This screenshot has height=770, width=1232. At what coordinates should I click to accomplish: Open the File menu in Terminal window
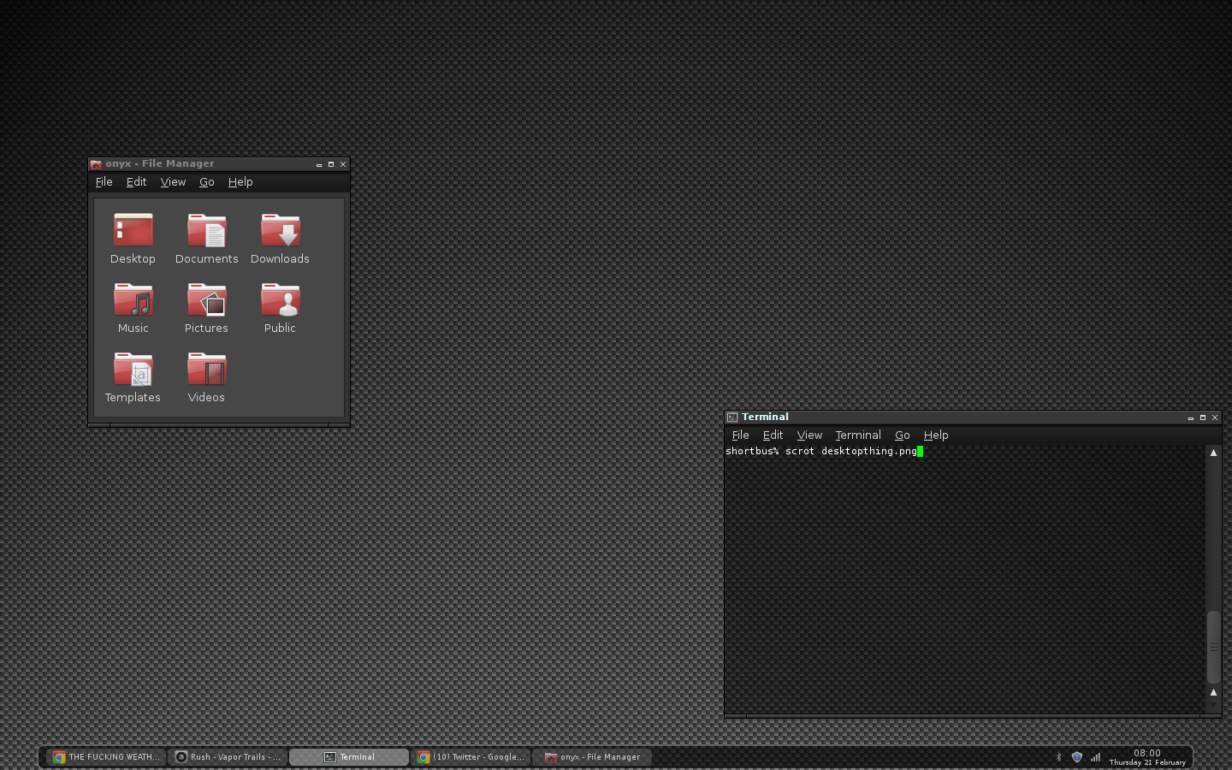(741, 435)
